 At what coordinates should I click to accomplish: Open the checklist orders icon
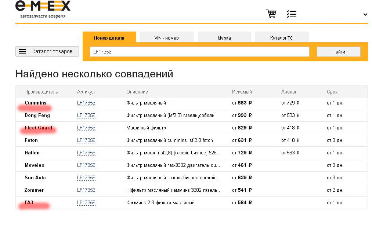291,14
